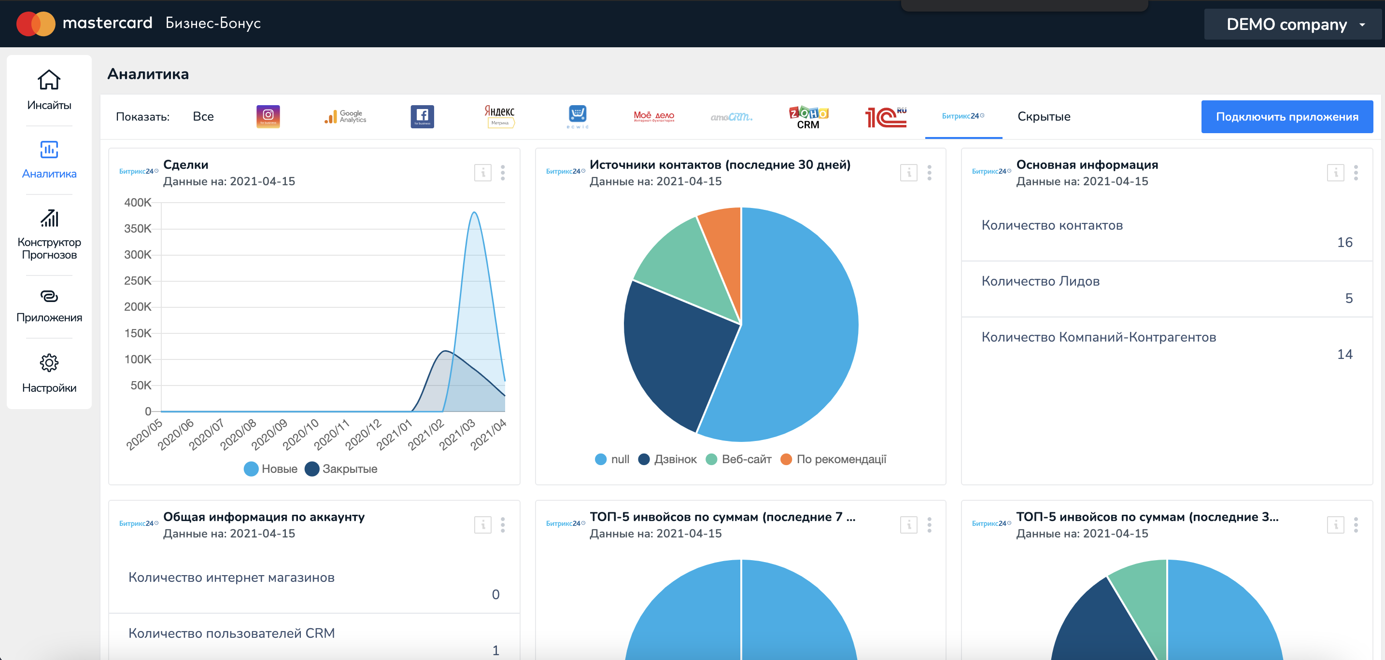Click Подключить приложения button
This screenshot has height=660, width=1385.
click(x=1286, y=117)
